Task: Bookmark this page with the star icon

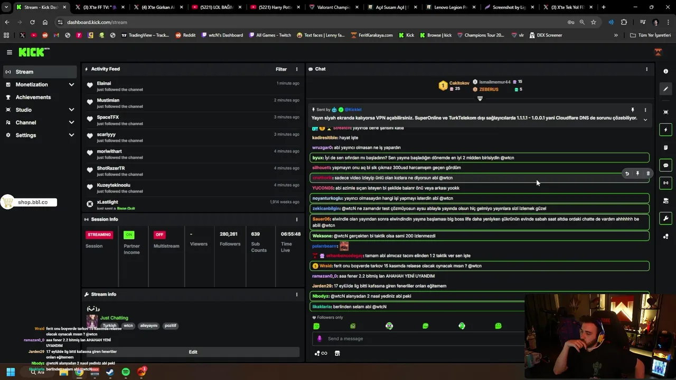Action: [x=594, y=22]
